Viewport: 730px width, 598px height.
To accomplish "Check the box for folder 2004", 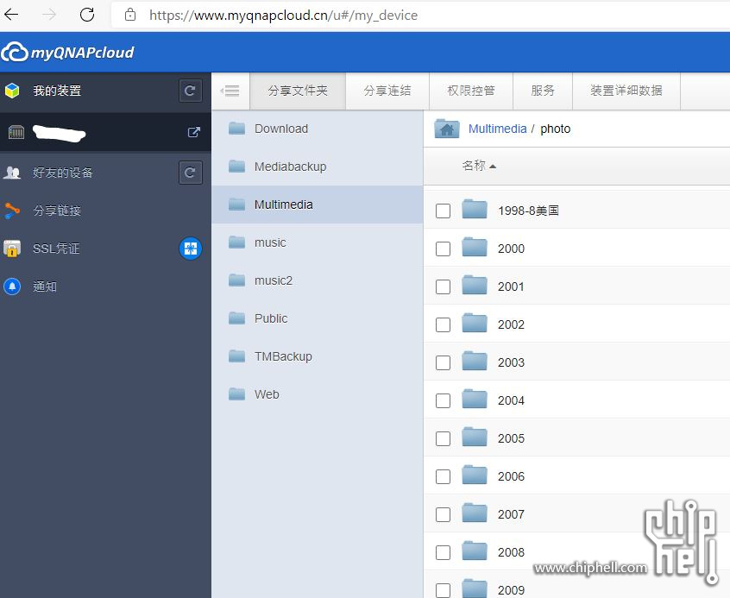I will click(x=443, y=400).
